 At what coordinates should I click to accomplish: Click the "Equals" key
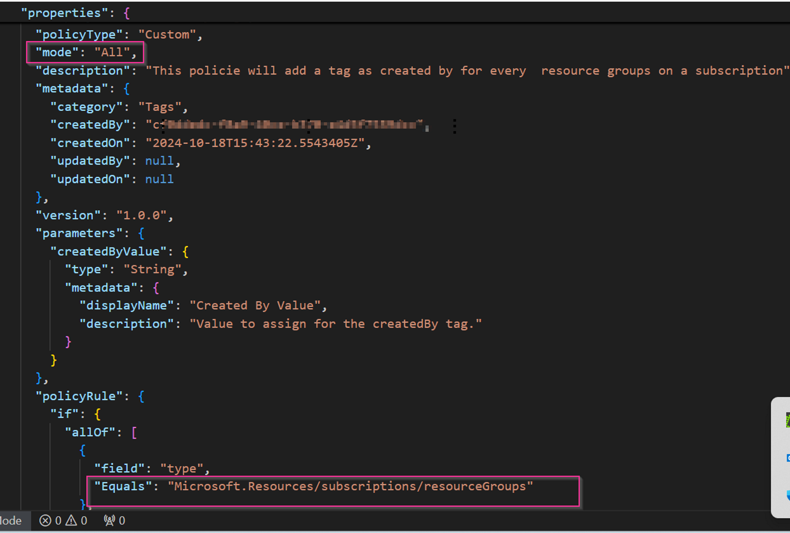tap(123, 486)
